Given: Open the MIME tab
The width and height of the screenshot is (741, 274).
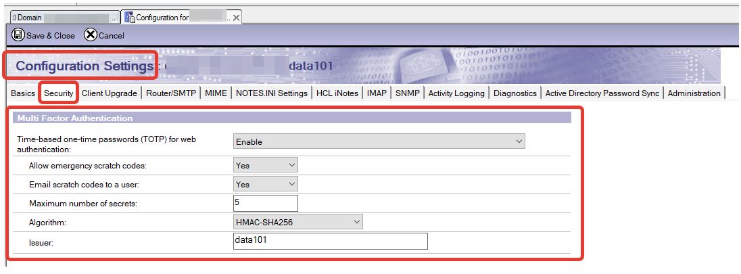Looking at the screenshot, I should (x=216, y=93).
